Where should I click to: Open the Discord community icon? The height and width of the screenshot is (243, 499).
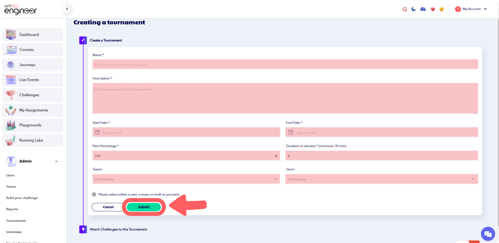423,9
